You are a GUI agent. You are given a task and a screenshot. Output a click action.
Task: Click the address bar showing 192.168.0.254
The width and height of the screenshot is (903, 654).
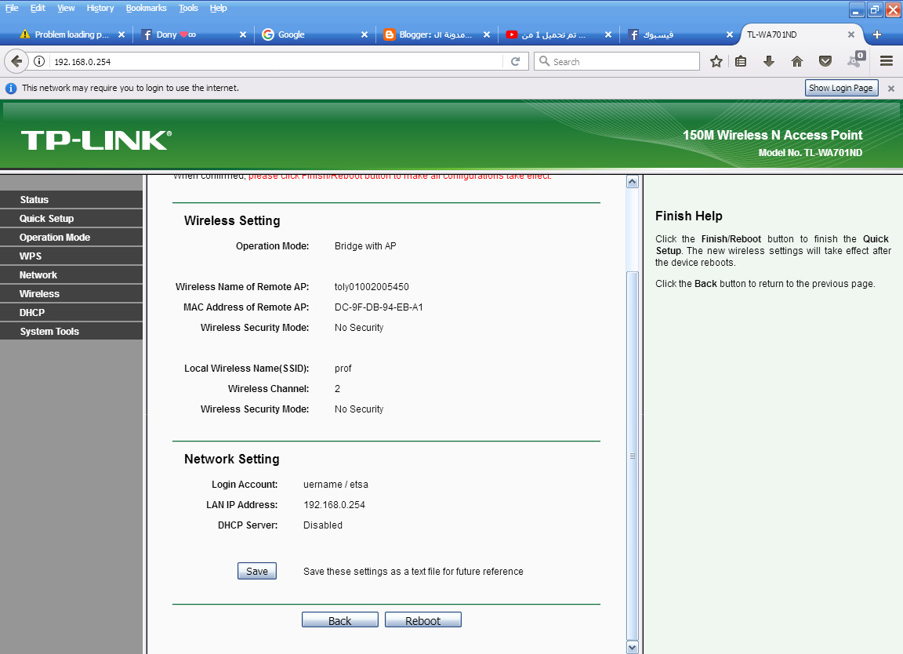click(x=277, y=61)
